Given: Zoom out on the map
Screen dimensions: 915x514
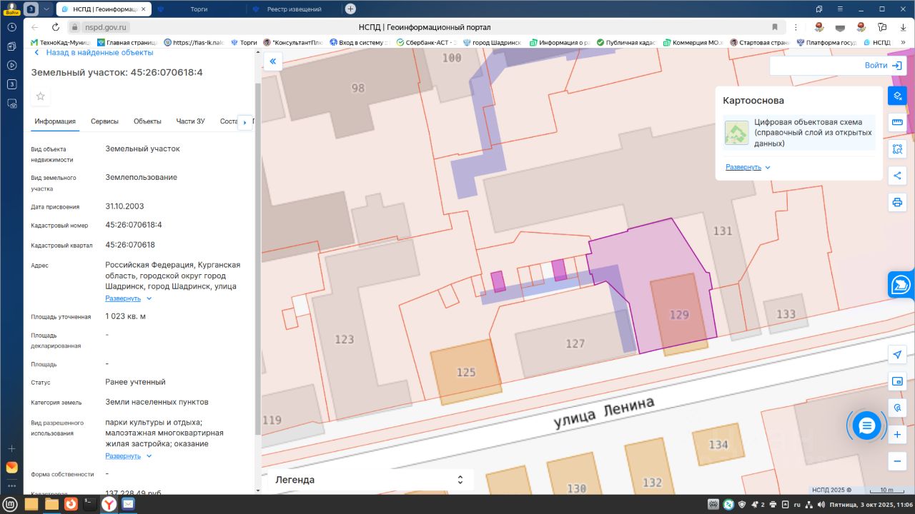Looking at the screenshot, I should click(x=897, y=460).
